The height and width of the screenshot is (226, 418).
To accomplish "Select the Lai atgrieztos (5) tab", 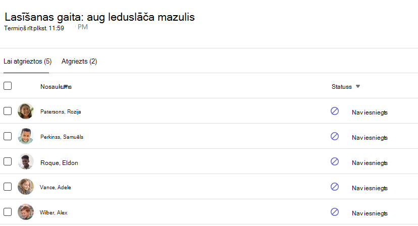I will (27, 62).
